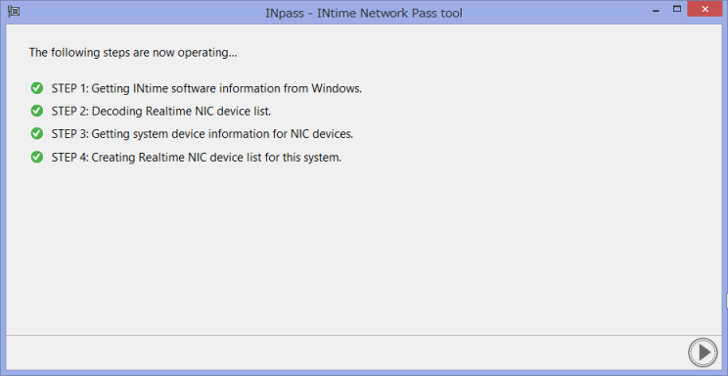Proceed with the round play arrow button
The height and width of the screenshot is (376, 728).
coord(703,352)
